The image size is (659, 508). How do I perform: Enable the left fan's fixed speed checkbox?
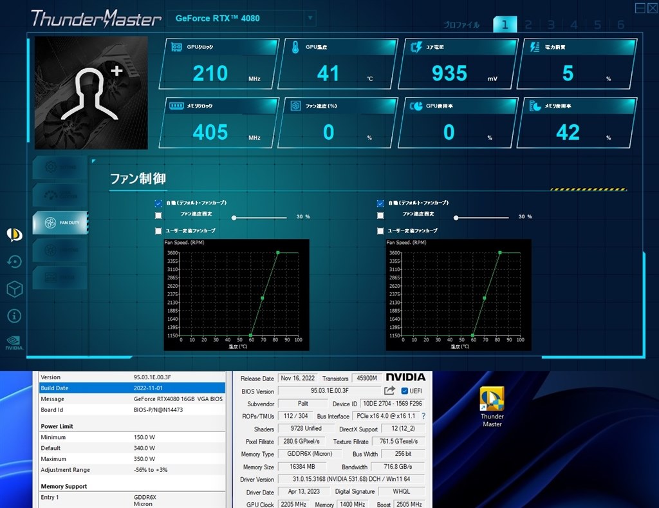158,216
